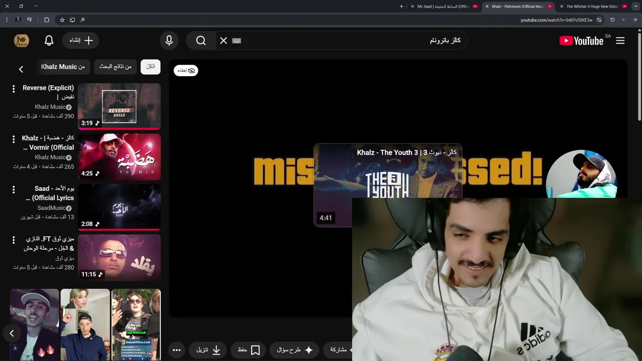Select the من نتائج البحث filter chip
Image resolution: width=642 pixels, height=361 pixels.
pyautogui.click(x=115, y=67)
